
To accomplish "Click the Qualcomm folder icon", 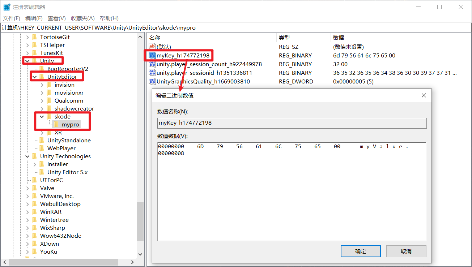I will [49, 100].
